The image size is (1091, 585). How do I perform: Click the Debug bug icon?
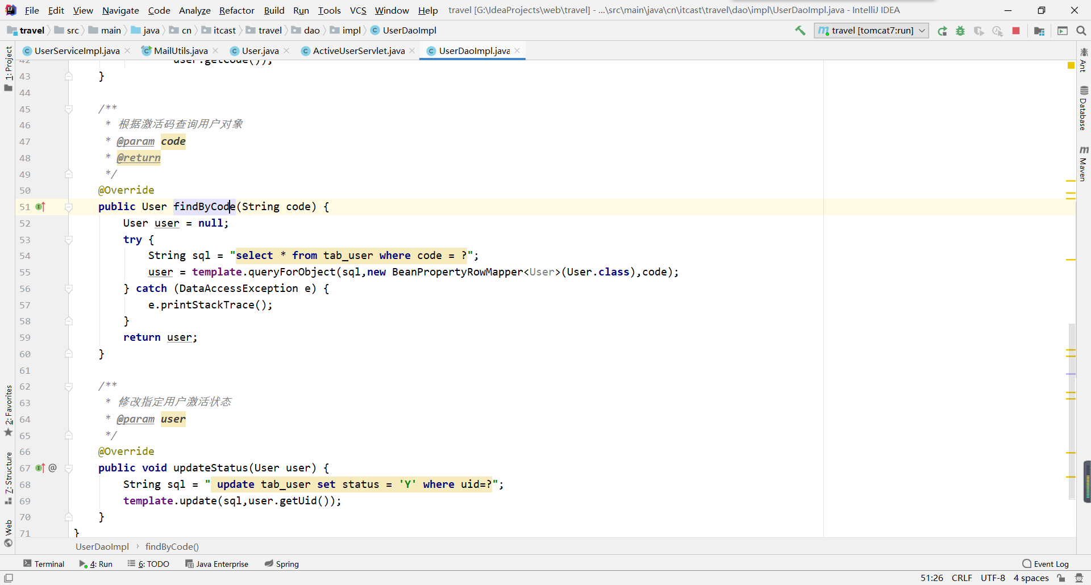(960, 31)
